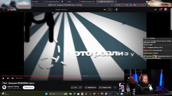Like the video with 118 likes
The height and width of the screenshot is (96, 172).
[x=74, y=87]
